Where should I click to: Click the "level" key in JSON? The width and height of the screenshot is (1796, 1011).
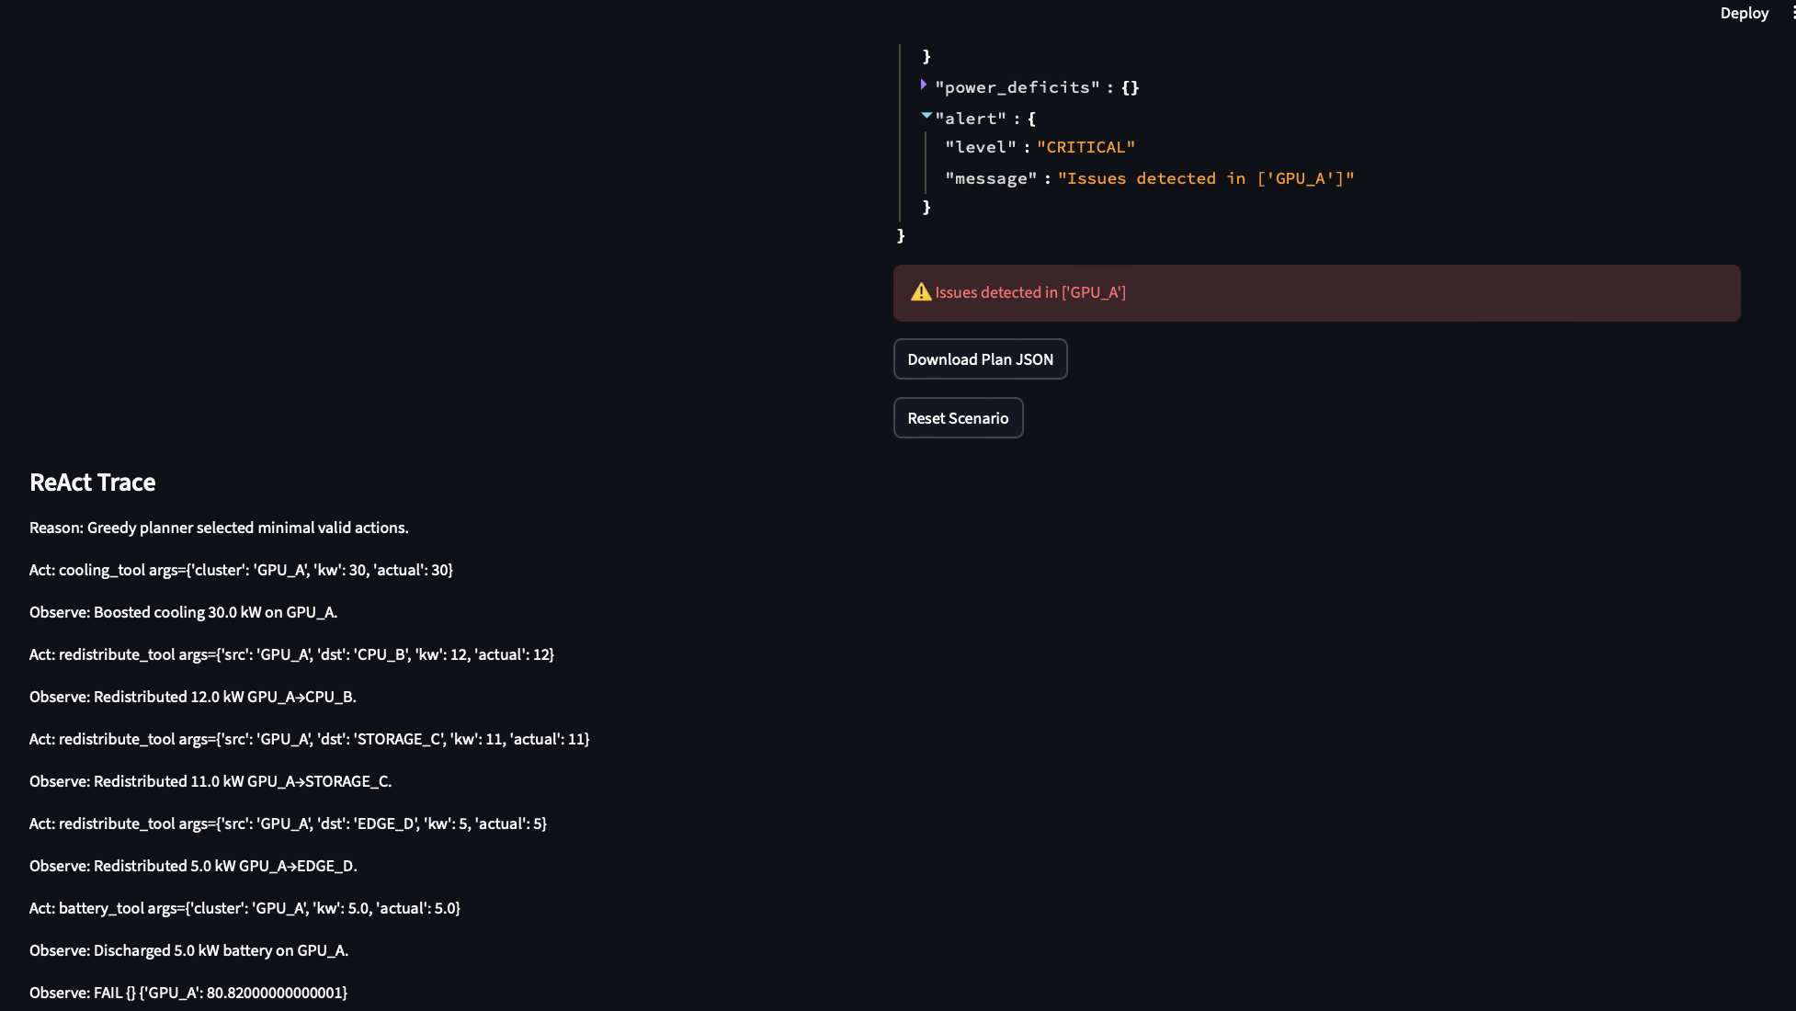[980, 148]
